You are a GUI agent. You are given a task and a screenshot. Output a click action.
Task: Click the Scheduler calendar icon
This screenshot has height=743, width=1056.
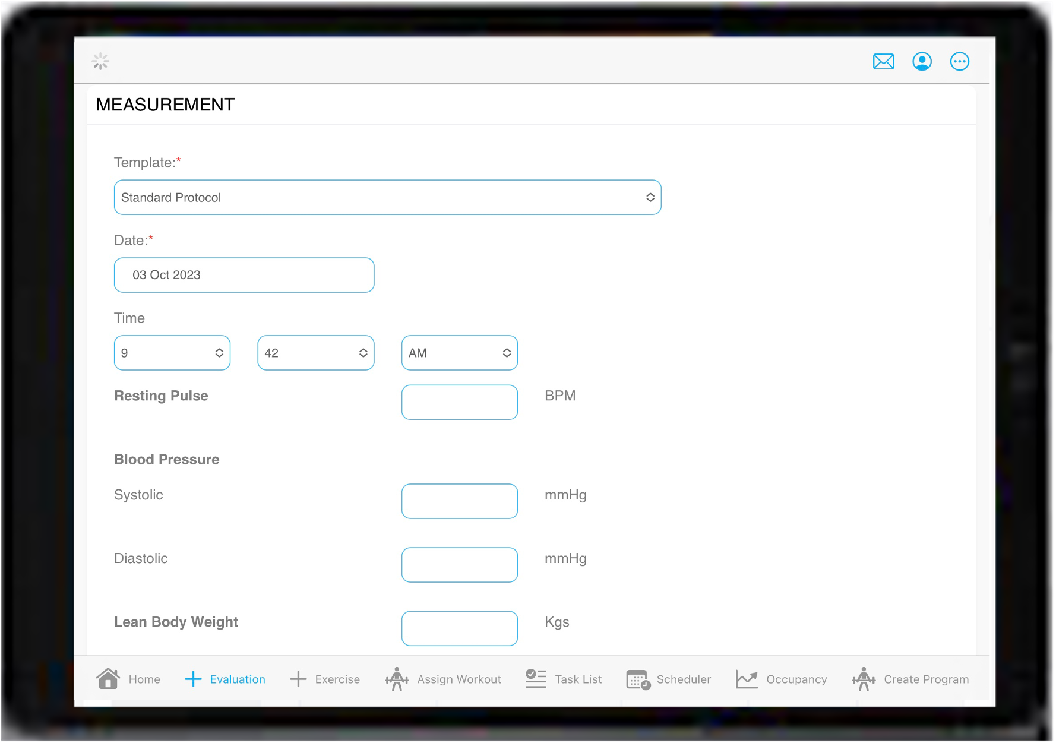pyautogui.click(x=638, y=679)
